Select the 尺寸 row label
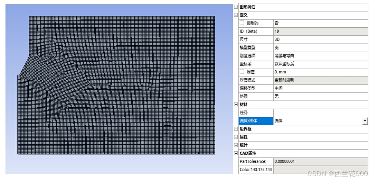Screen dimensions: 369x180 point(256,40)
